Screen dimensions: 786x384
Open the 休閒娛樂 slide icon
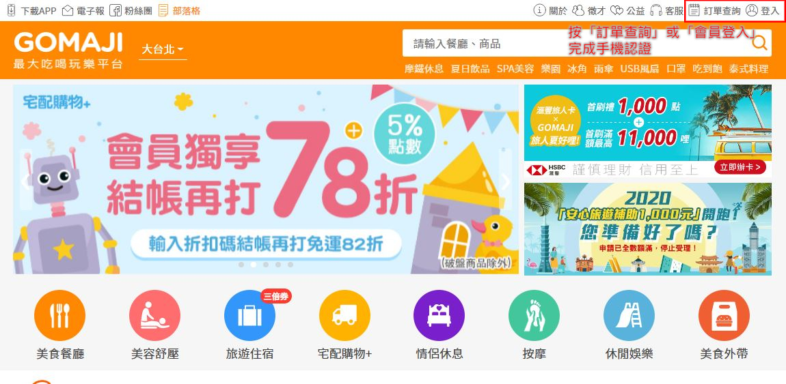tap(629, 316)
